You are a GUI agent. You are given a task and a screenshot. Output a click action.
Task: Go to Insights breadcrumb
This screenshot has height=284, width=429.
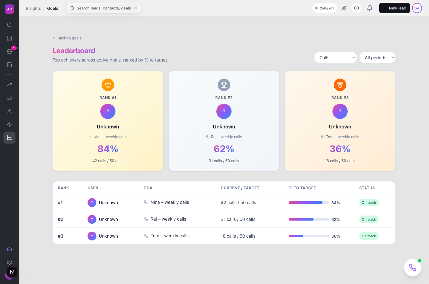tap(33, 8)
